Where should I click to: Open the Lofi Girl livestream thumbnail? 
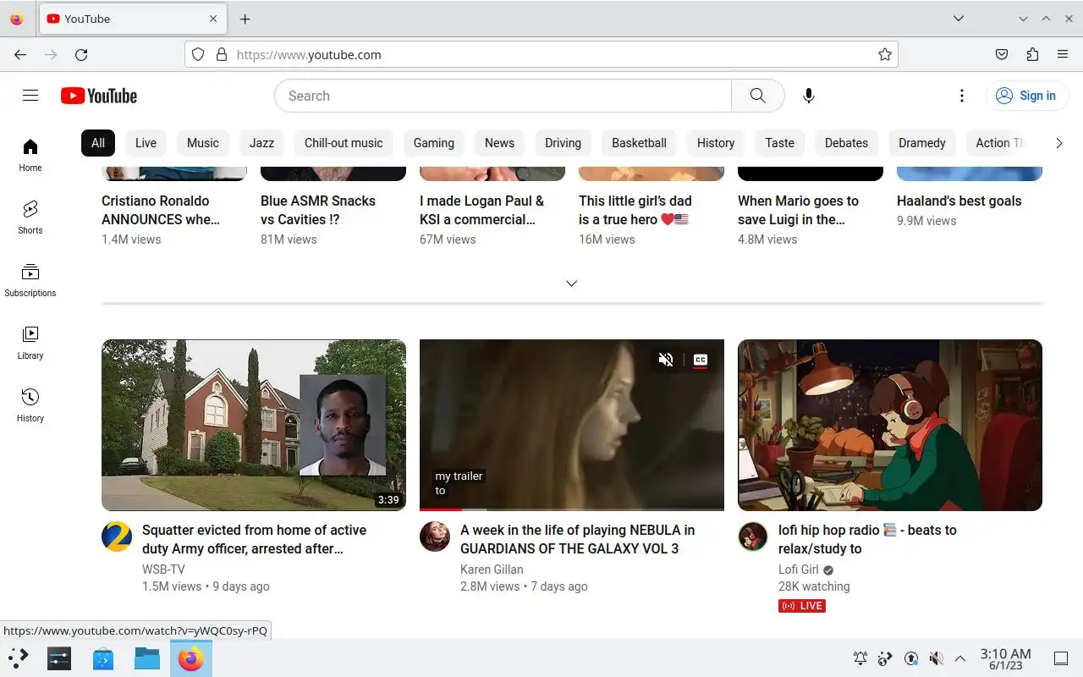890,425
